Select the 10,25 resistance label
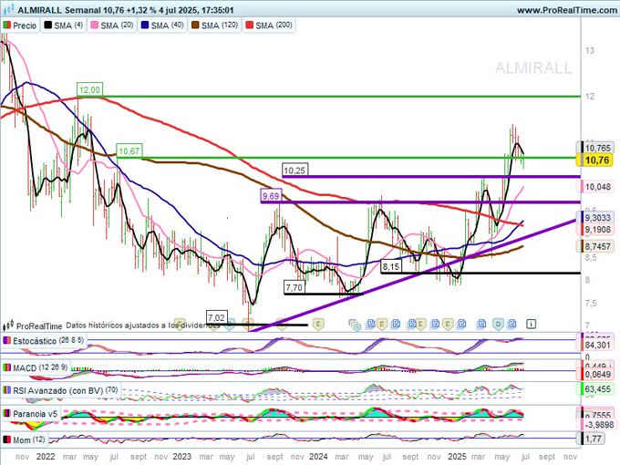The height and width of the screenshot is (465, 620). tap(294, 170)
